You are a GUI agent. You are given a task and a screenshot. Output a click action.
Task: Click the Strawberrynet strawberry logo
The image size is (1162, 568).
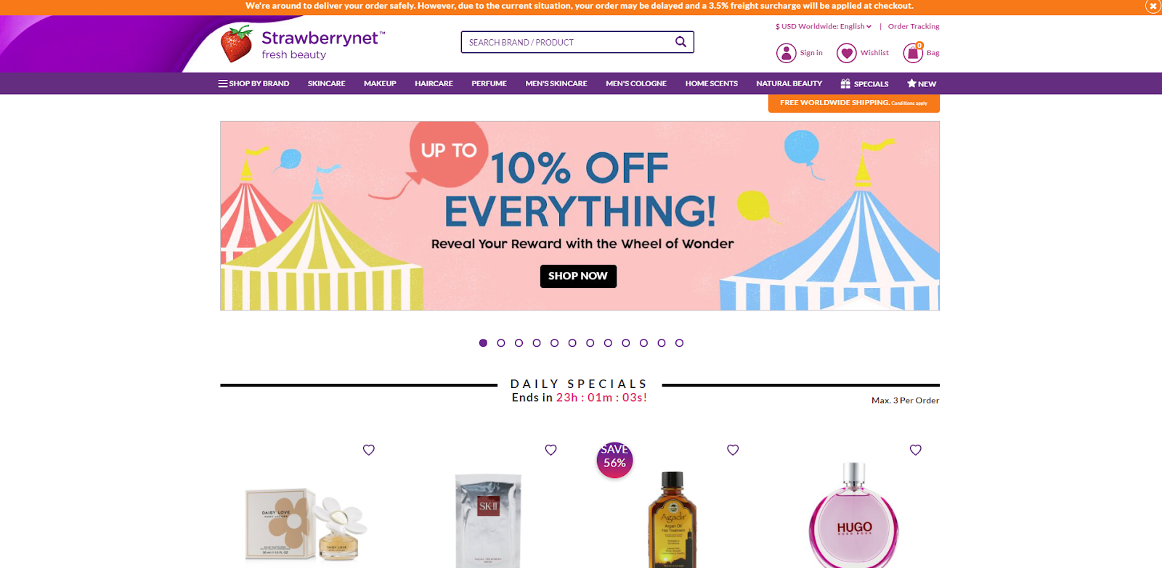click(236, 44)
